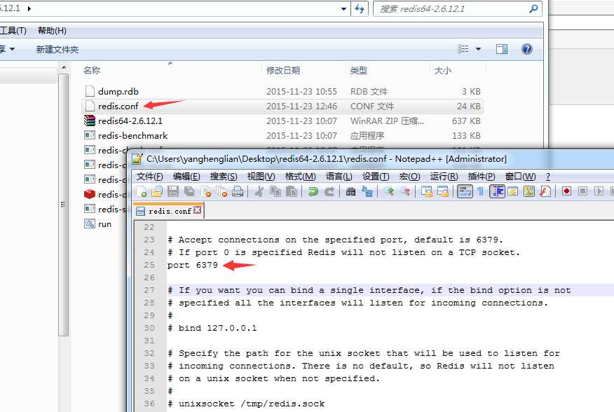Open 帮助(H) menu in the Explorer window
Image resolution: width=614 pixels, height=412 pixels.
click(x=52, y=31)
